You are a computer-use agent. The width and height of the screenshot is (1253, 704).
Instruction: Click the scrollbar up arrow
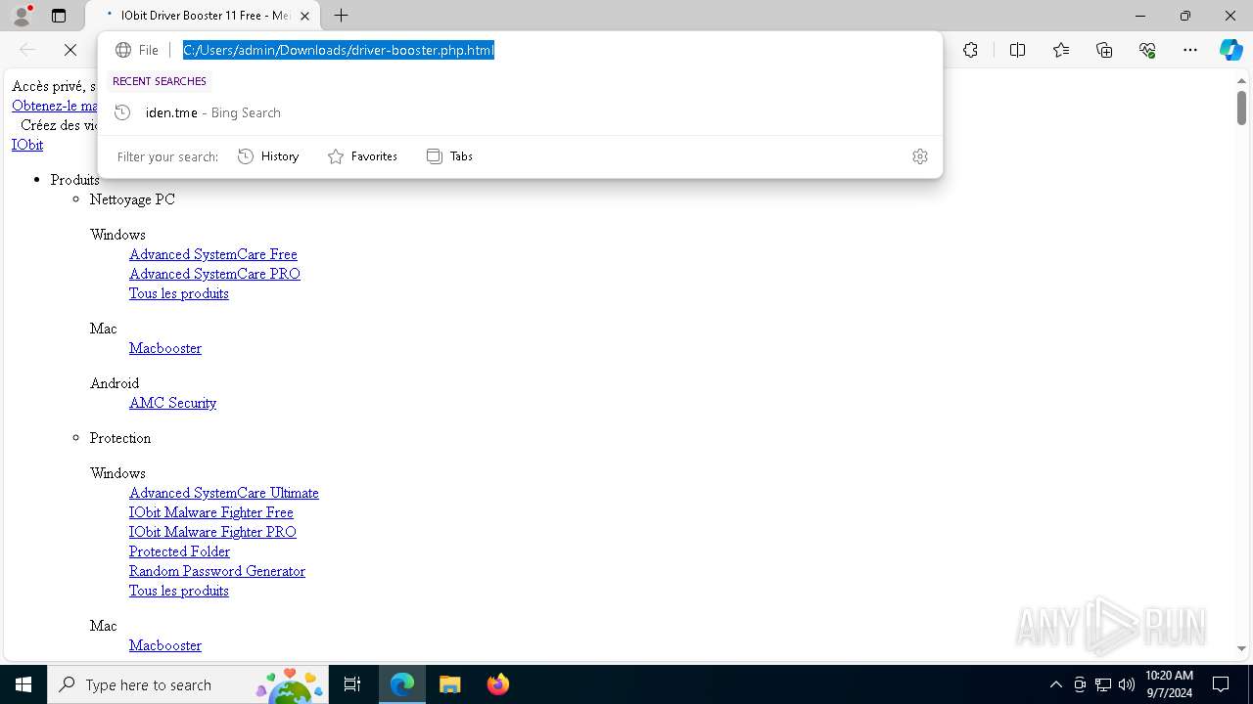(x=1241, y=80)
